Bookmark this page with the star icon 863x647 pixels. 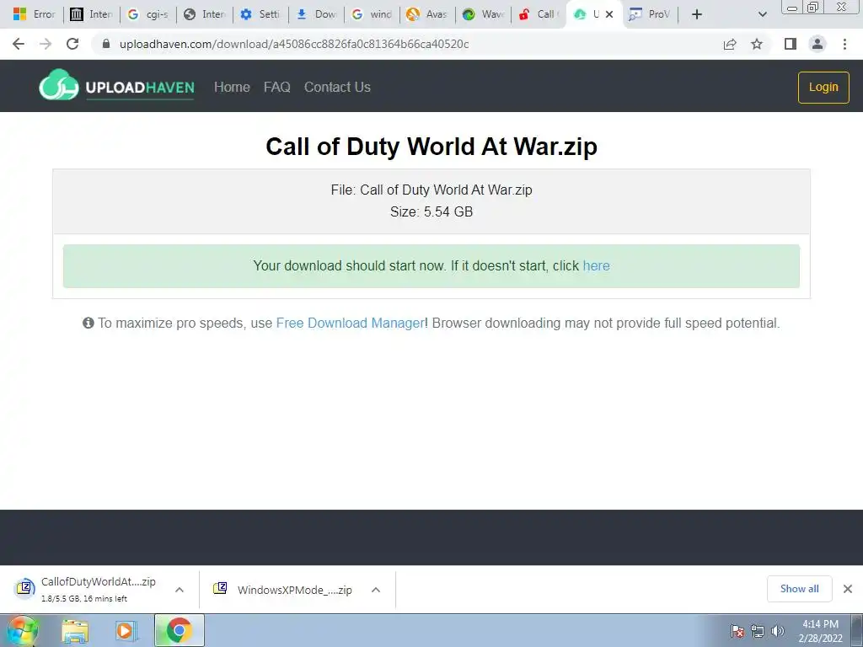click(x=757, y=44)
